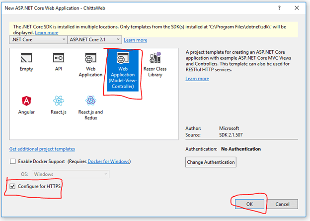Open Learn more link in SDK warning
Image resolution: width=310 pixels, height=221 pixels.
pos(47,33)
